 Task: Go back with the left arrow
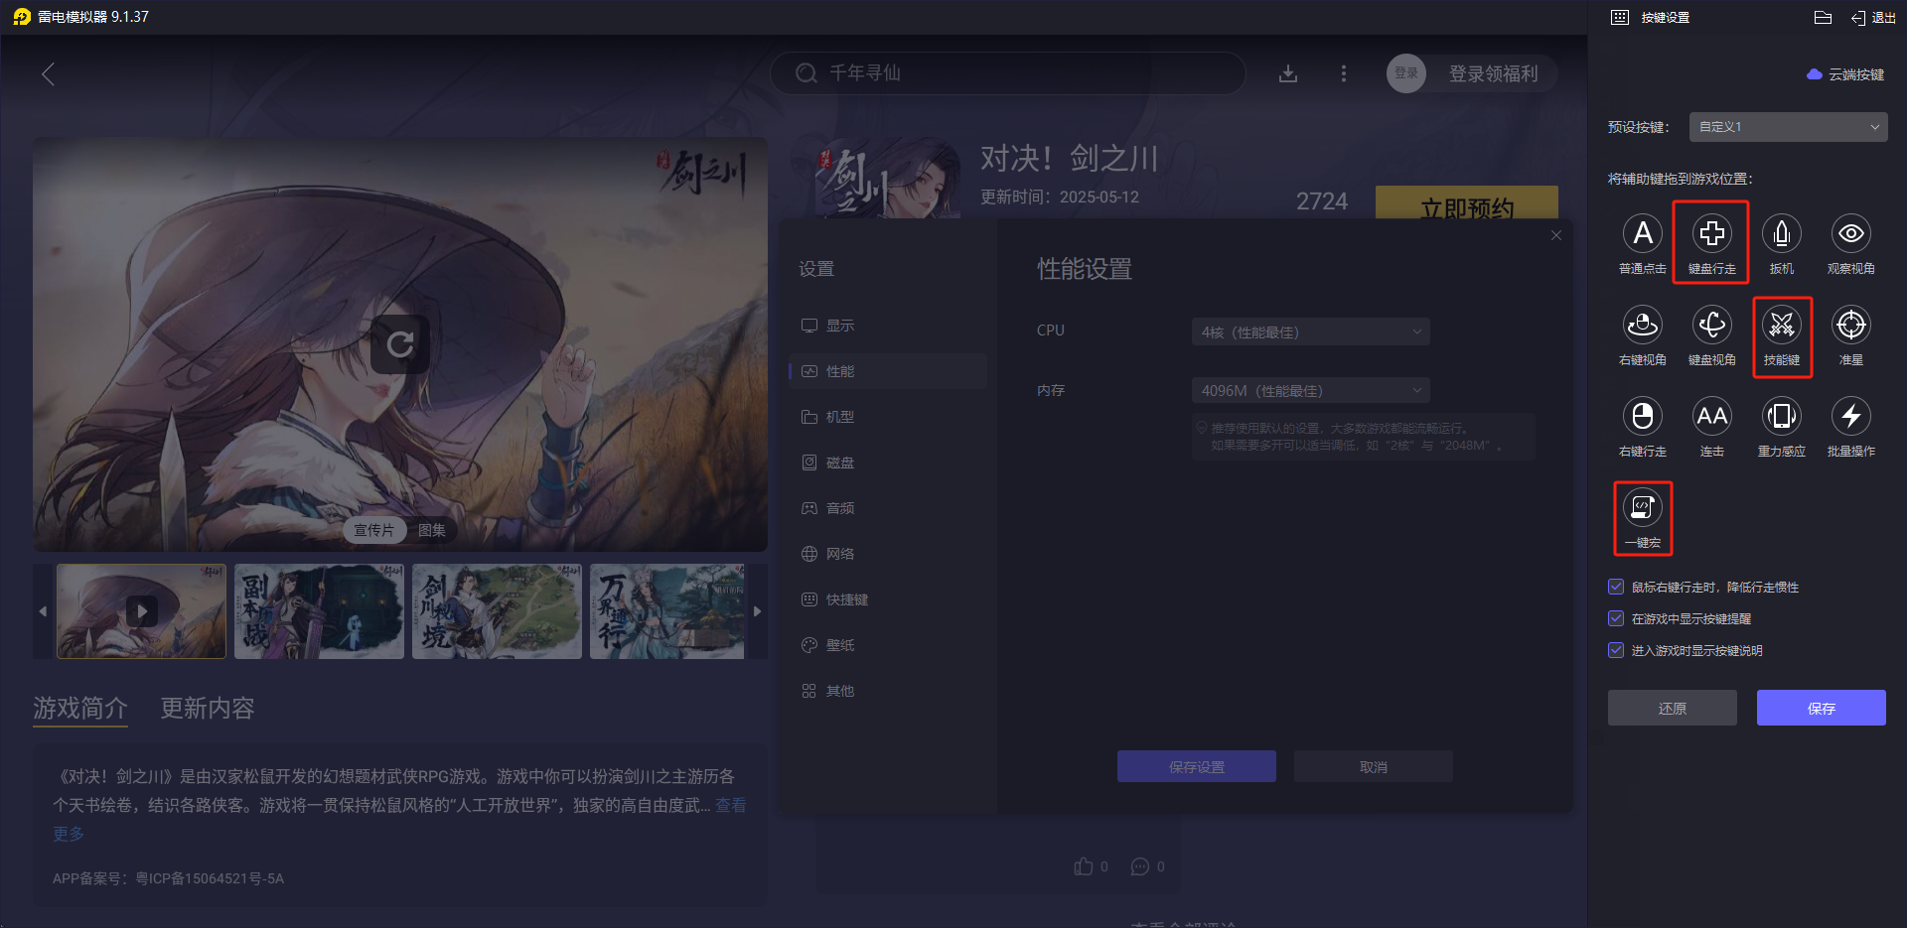tap(48, 73)
